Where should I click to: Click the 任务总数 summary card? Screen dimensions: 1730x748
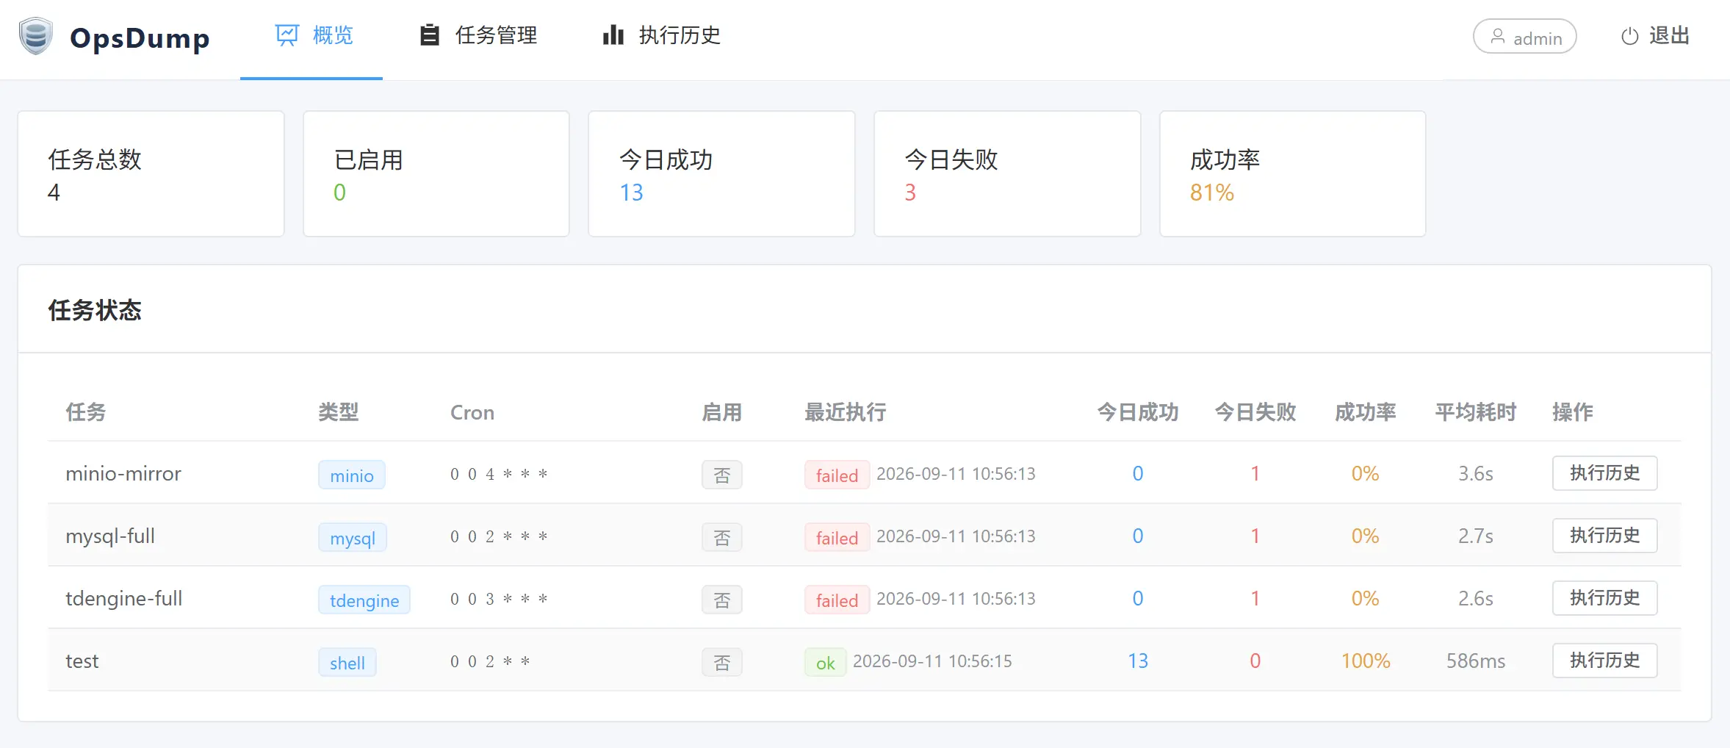click(151, 174)
